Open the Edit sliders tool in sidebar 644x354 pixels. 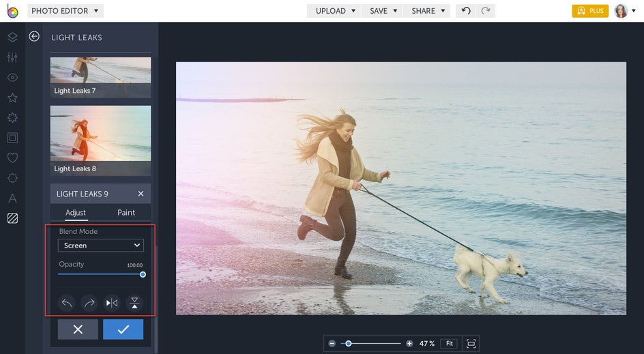click(12, 57)
